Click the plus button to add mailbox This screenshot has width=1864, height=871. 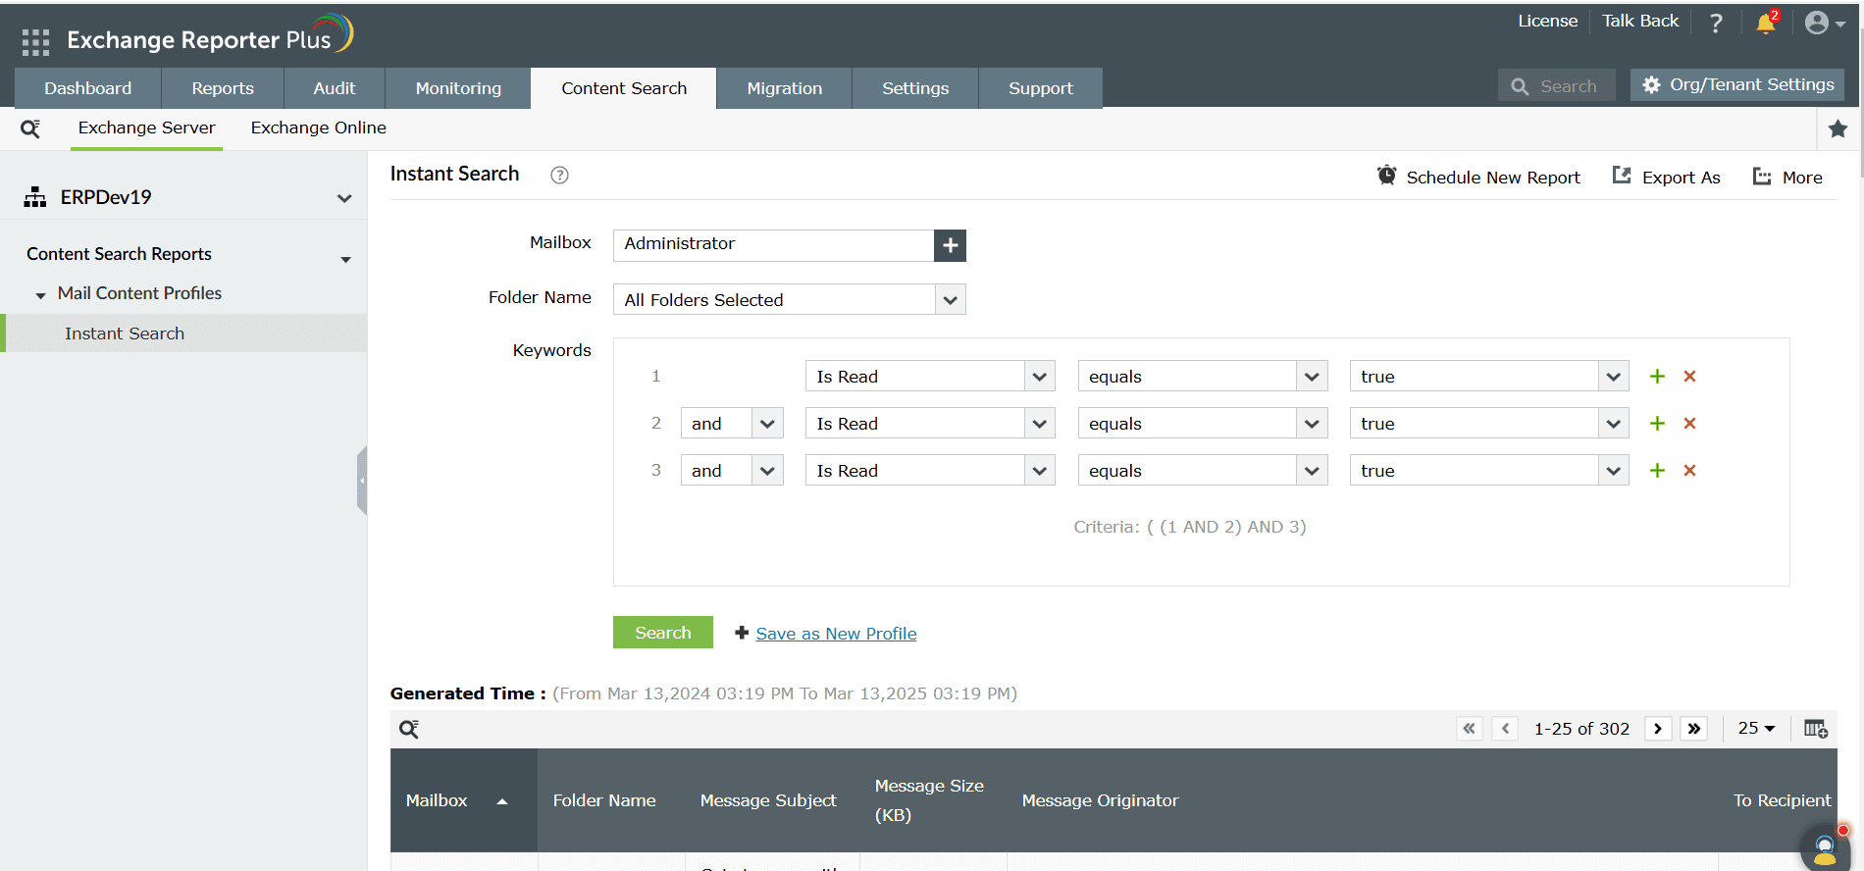(950, 245)
